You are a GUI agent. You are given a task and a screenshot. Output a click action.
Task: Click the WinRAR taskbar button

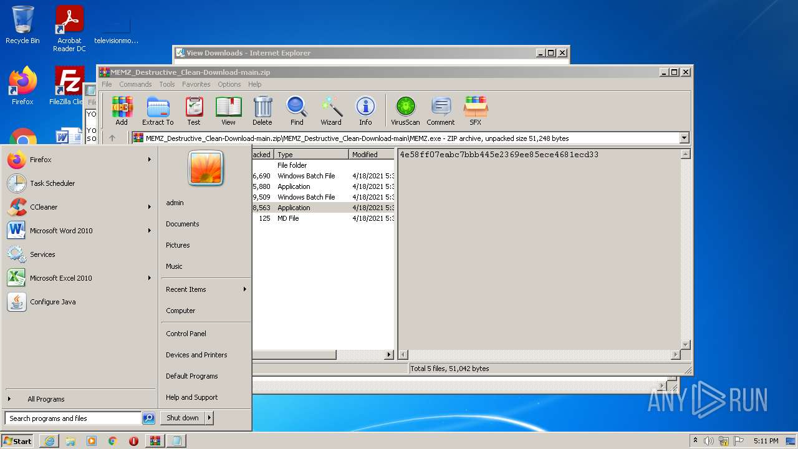155,441
